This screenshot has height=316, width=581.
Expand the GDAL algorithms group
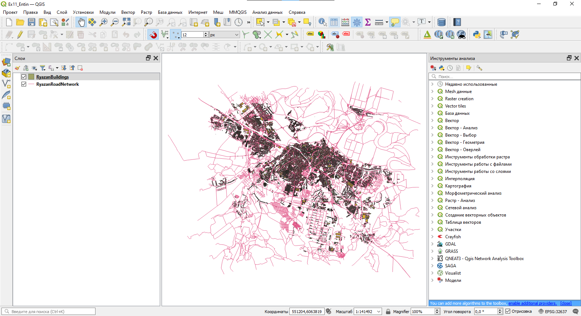click(x=432, y=244)
